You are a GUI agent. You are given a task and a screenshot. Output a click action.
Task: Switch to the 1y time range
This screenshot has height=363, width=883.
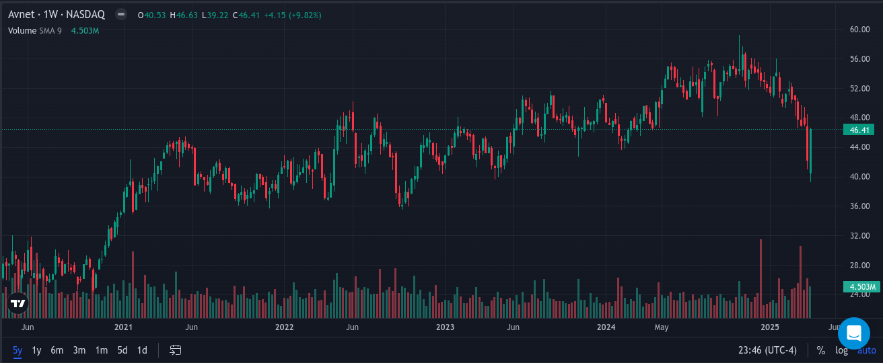37,350
